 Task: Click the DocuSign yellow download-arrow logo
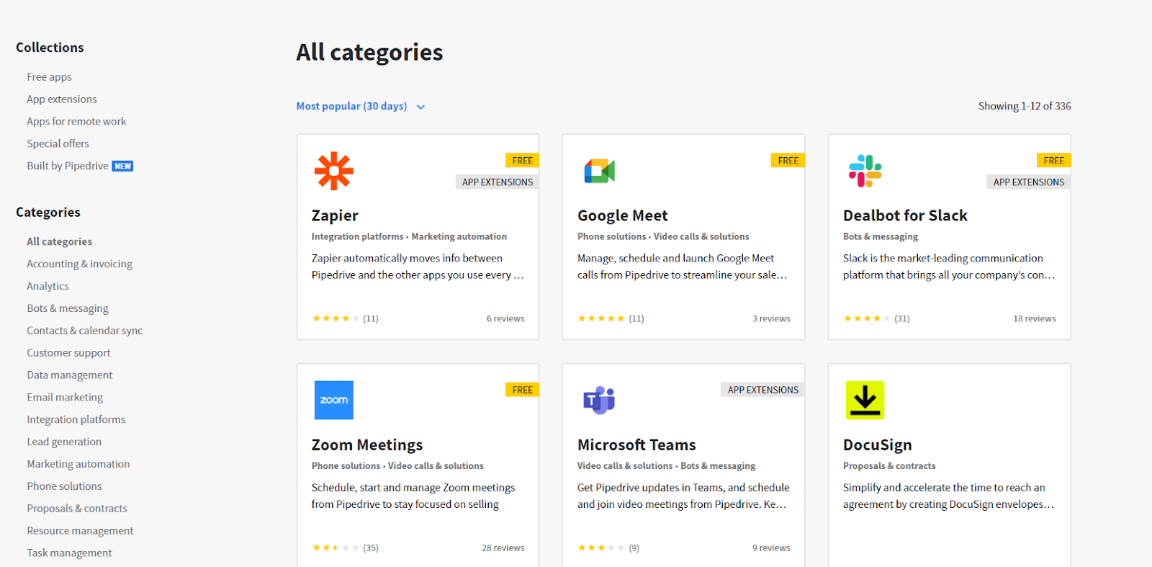865,400
